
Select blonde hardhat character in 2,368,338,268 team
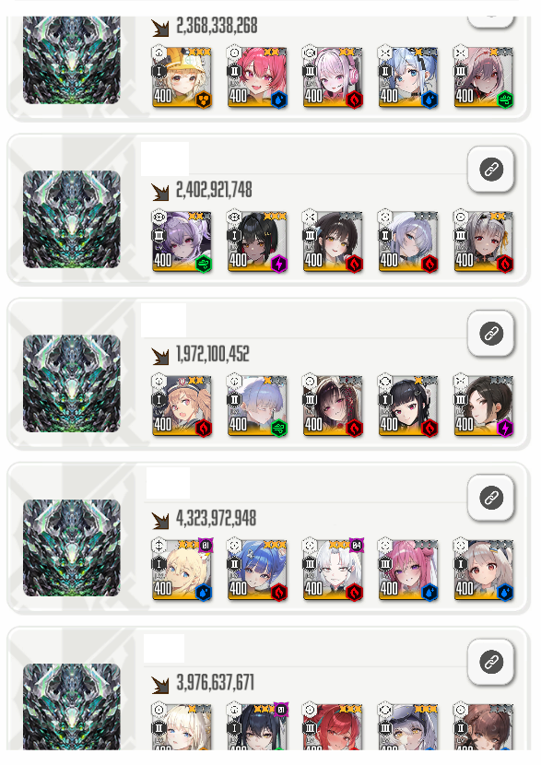click(182, 77)
